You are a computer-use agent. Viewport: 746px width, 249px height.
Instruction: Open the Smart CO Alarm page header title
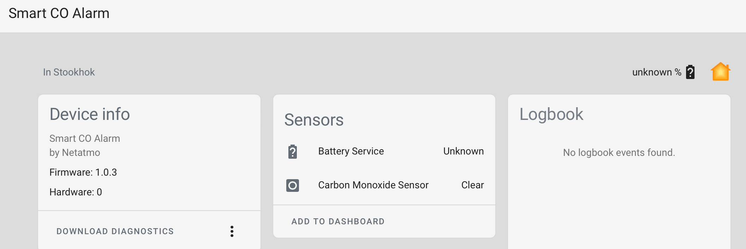click(x=59, y=13)
